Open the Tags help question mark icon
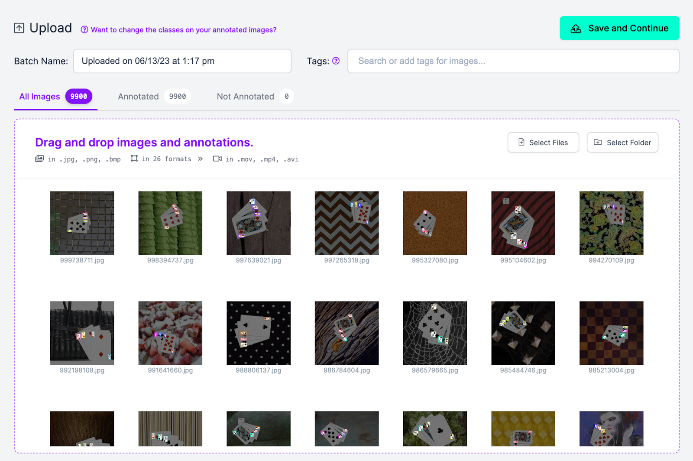 point(336,61)
